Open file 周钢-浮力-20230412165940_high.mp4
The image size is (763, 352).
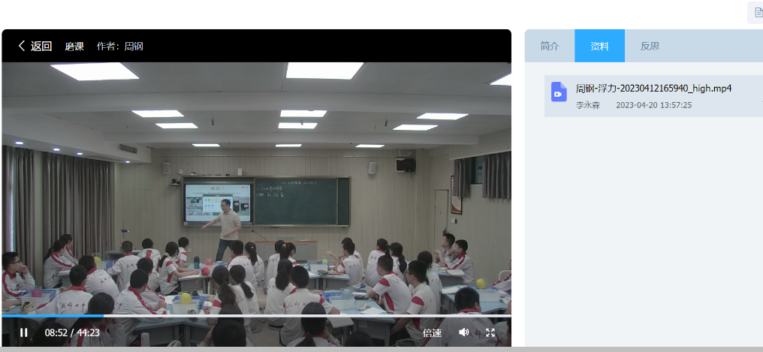tap(654, 89)
